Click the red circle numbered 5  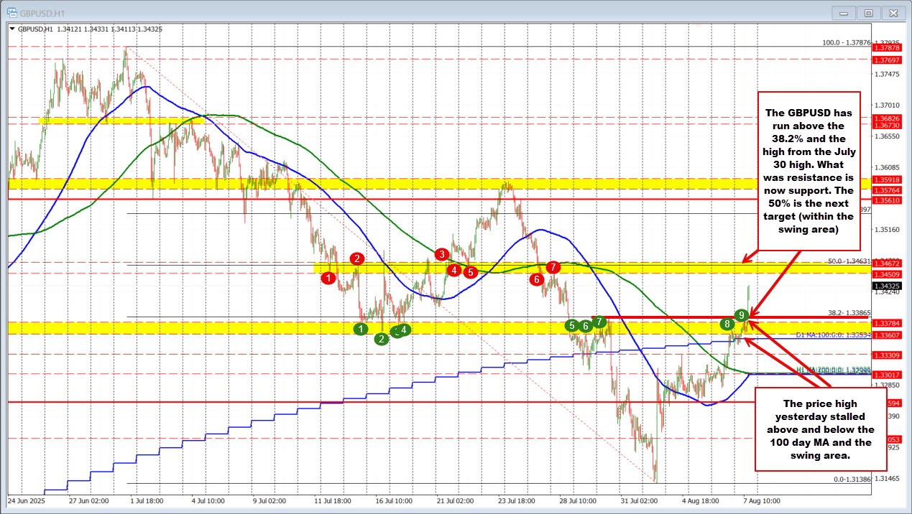coord(471,272)
